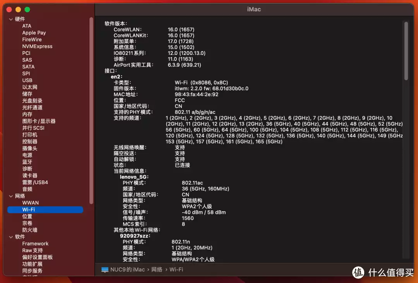
Task: Collapse the 网络 section chevron in the sidebar
Action: 11,196
